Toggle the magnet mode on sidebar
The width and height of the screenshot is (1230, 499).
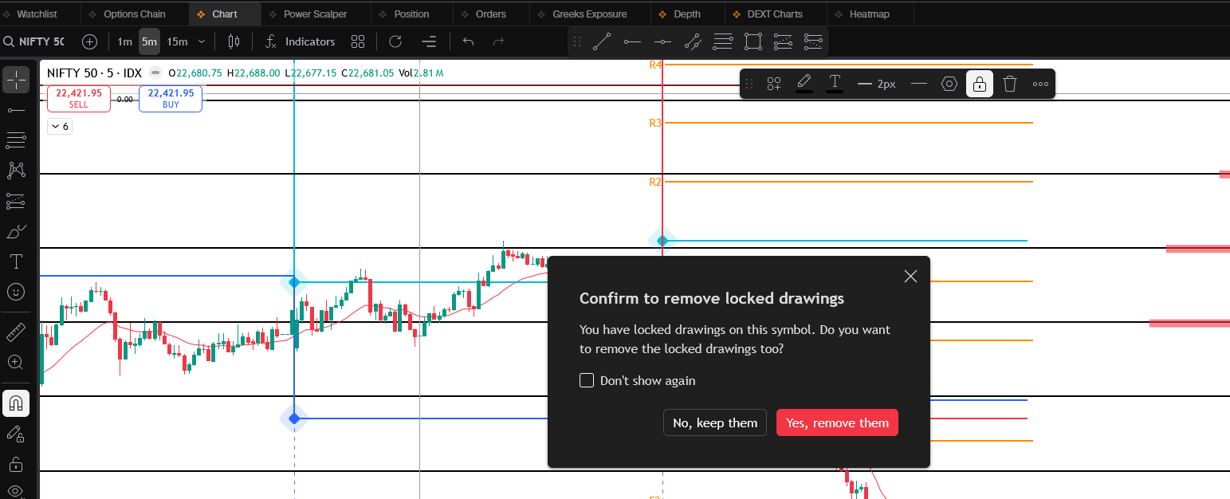[16, 403]
